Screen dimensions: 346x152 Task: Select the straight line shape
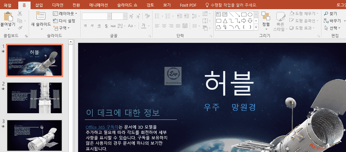(x=231, y=15)
